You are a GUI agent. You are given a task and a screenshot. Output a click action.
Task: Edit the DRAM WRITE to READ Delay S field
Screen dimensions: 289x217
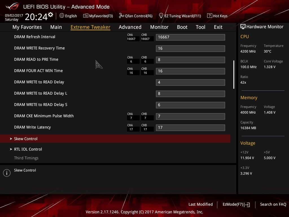tap(191, 105)
